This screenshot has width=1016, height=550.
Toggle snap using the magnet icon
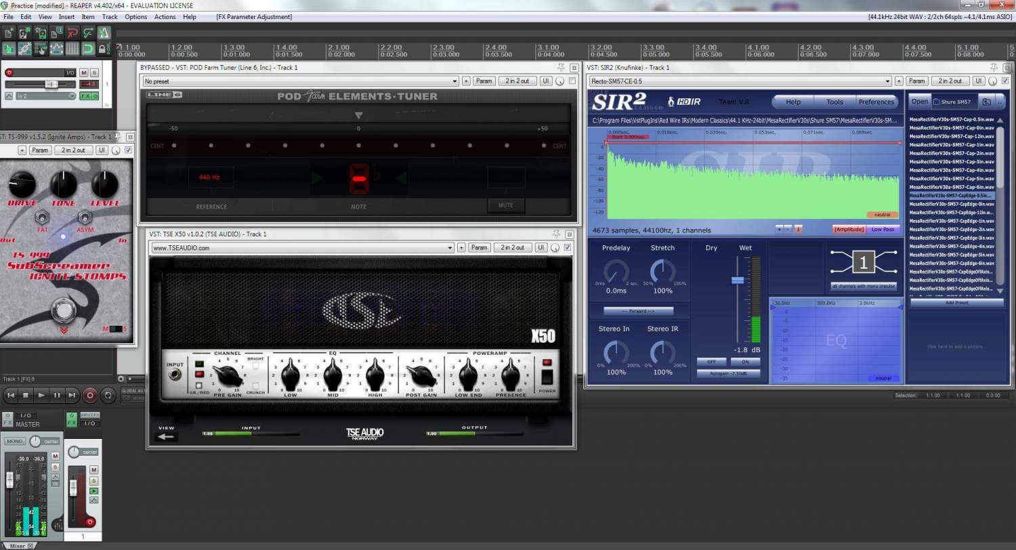point(89,49)
